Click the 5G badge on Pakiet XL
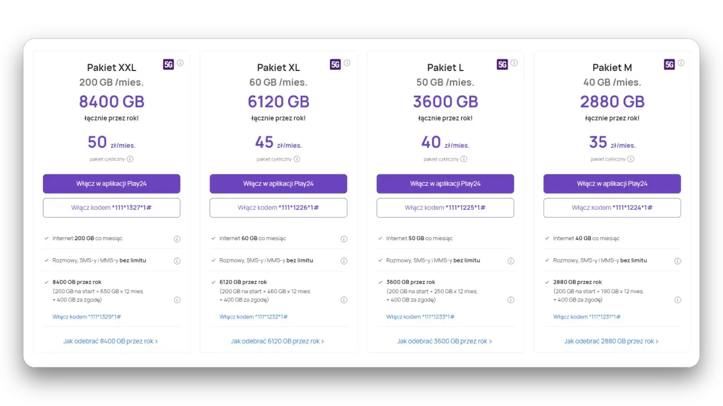The height and width of the screenshot is (406, 723). [x=336, y=64]
